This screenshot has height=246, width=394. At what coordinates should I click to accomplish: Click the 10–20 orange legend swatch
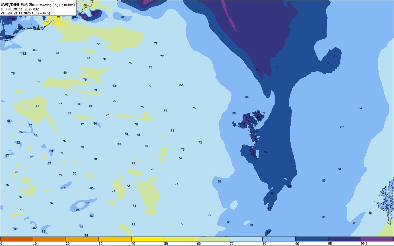point(49,239)
